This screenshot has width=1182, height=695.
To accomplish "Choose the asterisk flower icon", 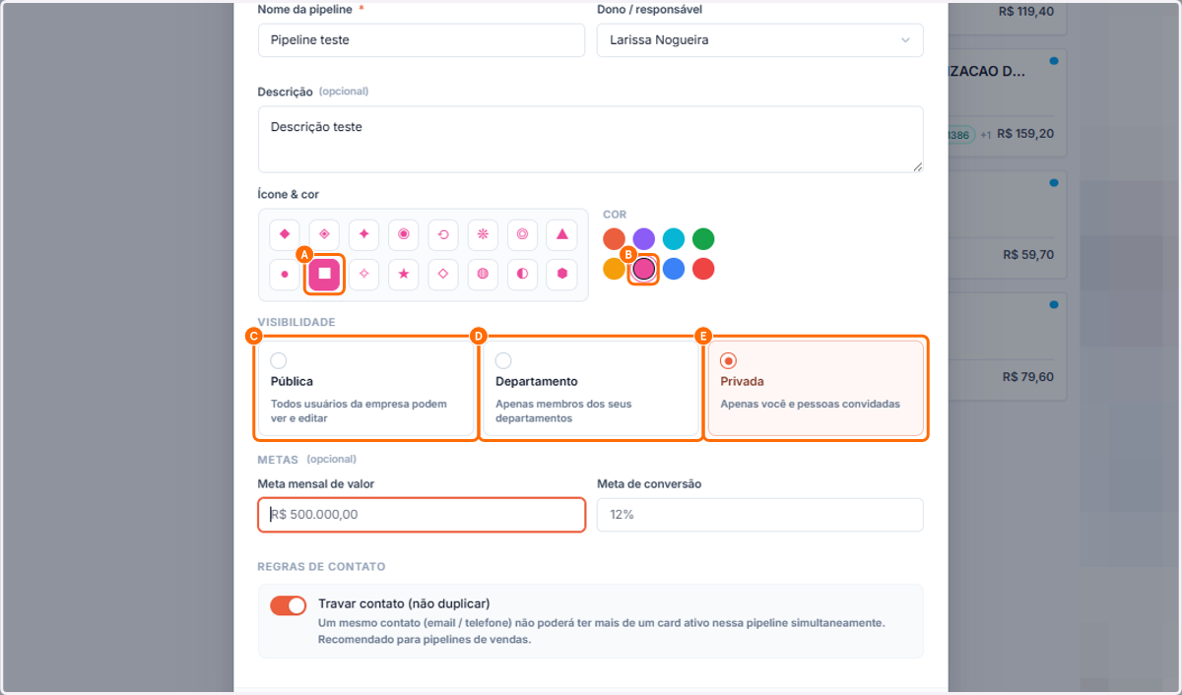I will click(x=483, y=234).
